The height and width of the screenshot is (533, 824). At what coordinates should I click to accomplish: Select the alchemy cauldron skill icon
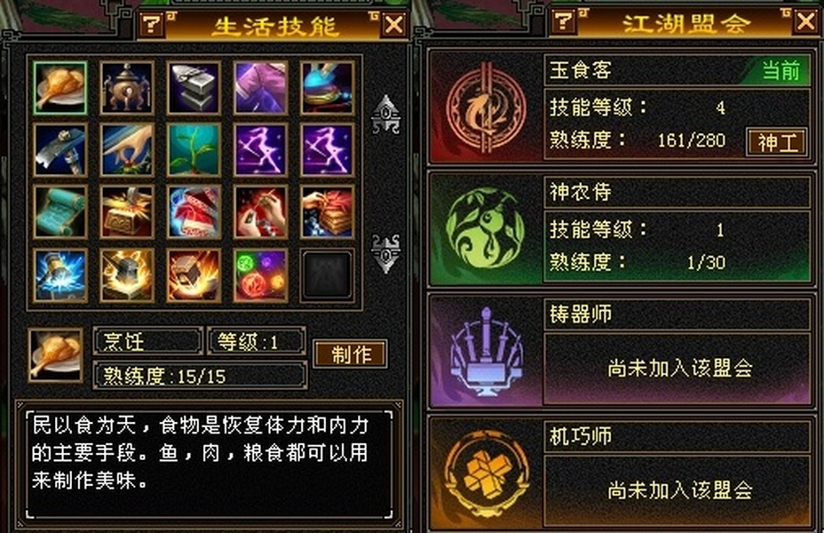click(x=127, y=87)
